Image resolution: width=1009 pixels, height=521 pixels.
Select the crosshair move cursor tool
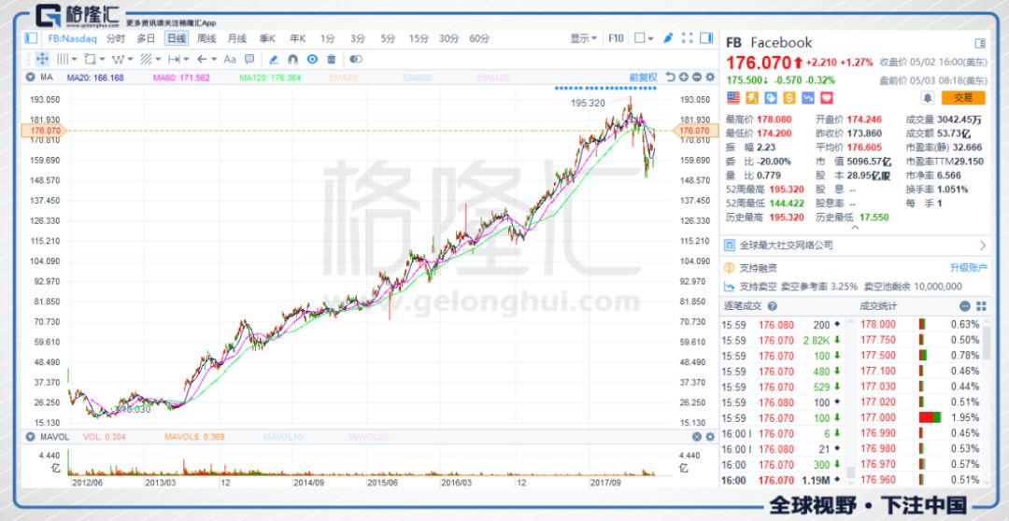(42, 59)
